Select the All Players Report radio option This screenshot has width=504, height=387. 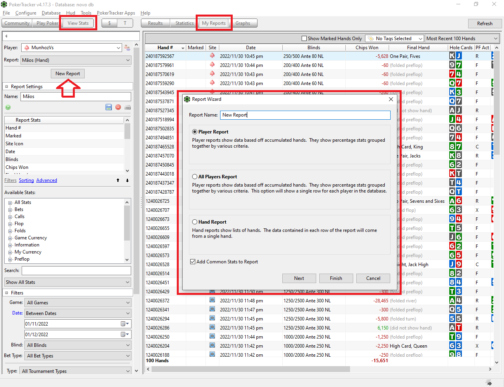[195, 177]
